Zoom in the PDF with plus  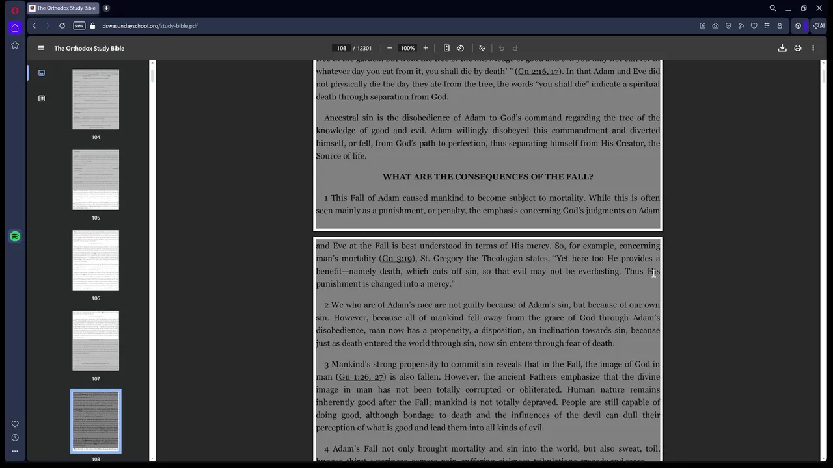[426, 48]
